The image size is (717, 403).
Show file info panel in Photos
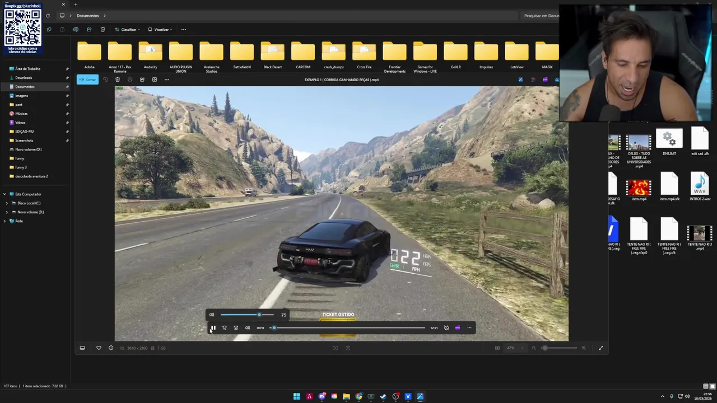click(x=111, y=348)
